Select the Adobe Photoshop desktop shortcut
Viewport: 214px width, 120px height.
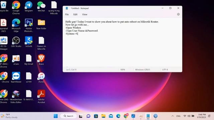click(x=29, y=26)
